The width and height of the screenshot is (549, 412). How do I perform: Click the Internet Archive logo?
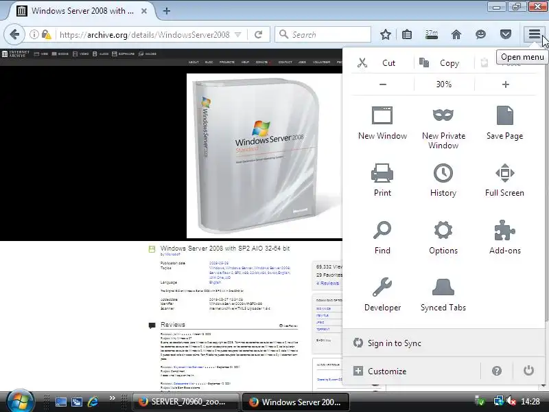(16, 54)
